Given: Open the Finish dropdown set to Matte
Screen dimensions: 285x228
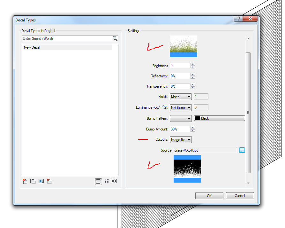Looking at the screenshot, I should pos(181,97).
